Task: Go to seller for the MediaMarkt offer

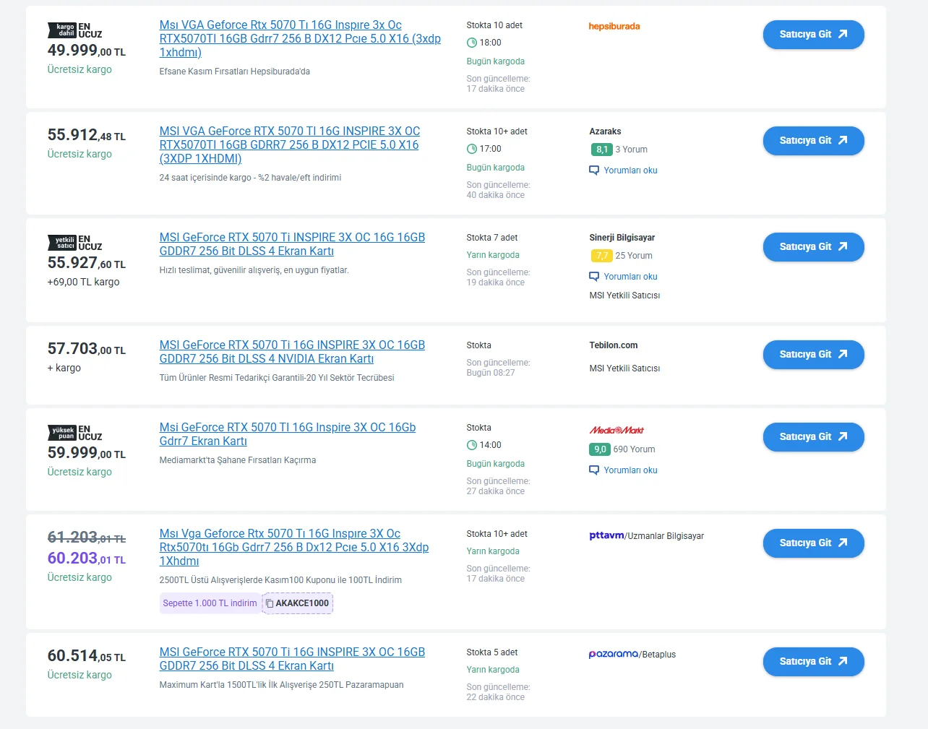Action: [x=814, y=437]
